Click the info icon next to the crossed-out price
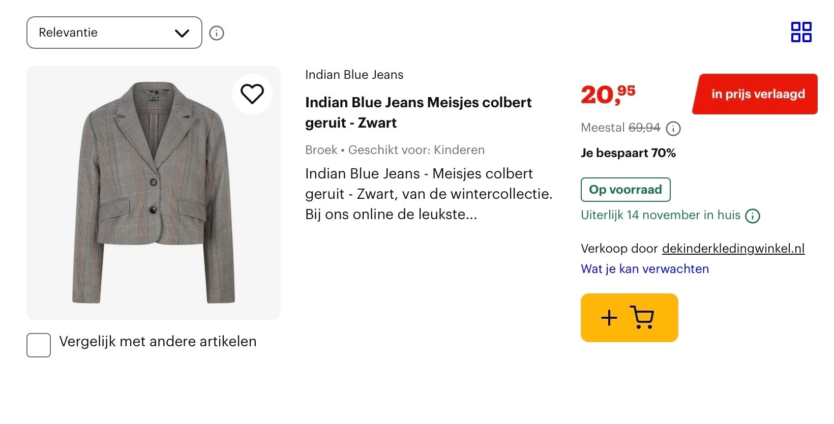Image resolution: width=834 pixels, height=424 pixels. click(x=674, y=128)
